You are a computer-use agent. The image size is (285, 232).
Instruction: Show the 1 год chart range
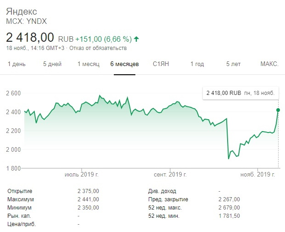pos(197,64)
